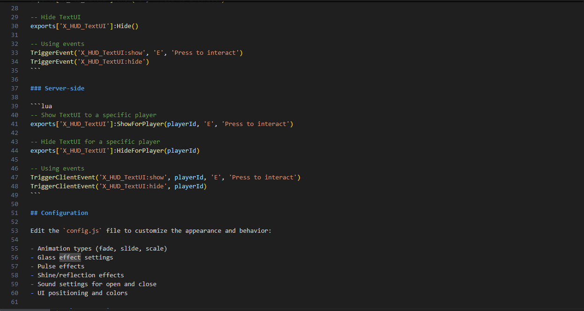Click line number 60 in the gutter
This screenshot has width=584, height=311.
tap(14, 293)
